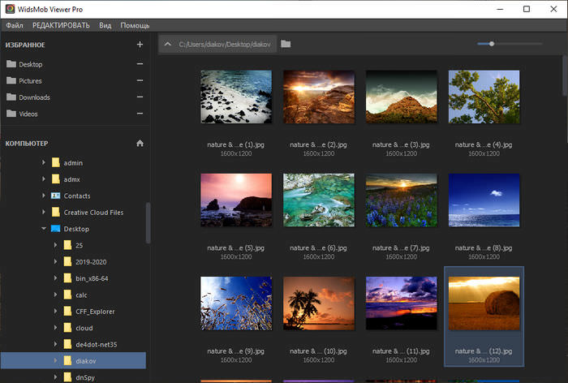Remove Pictures from favorites using minus icon

(140, 80)
